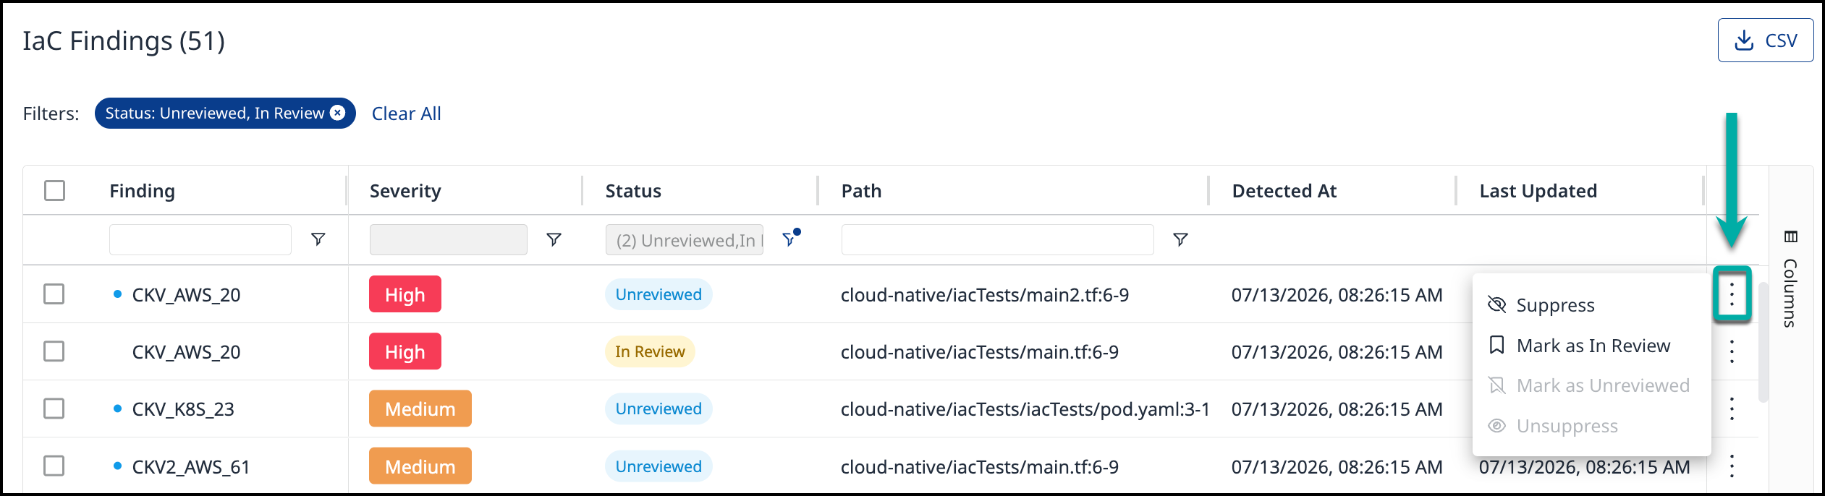This screenshot has height=496, width=1825.
Task: Check the select-all checkbox in the header
Action: [x=54, y=190]
